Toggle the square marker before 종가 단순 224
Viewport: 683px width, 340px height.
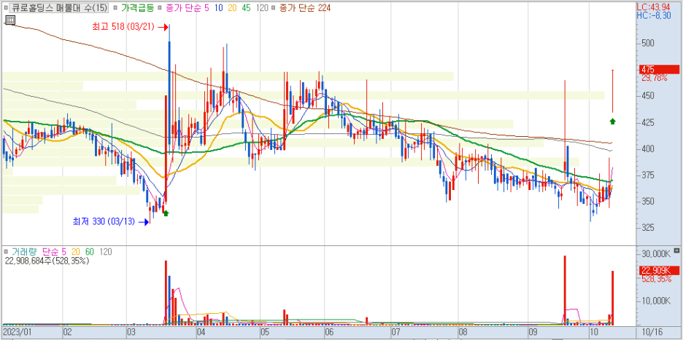pyautogui.click(x=273, y=7)
